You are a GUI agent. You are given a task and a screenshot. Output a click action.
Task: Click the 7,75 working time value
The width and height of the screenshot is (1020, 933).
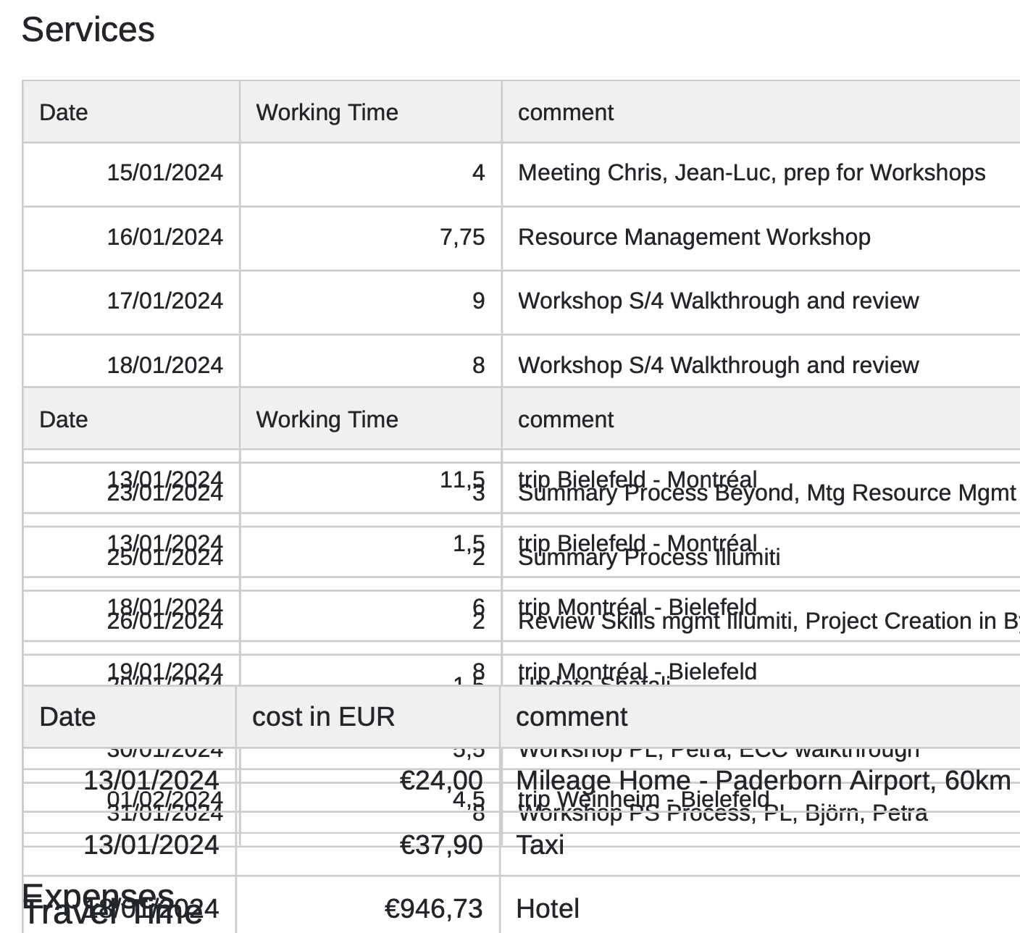(x=462, y=238)
